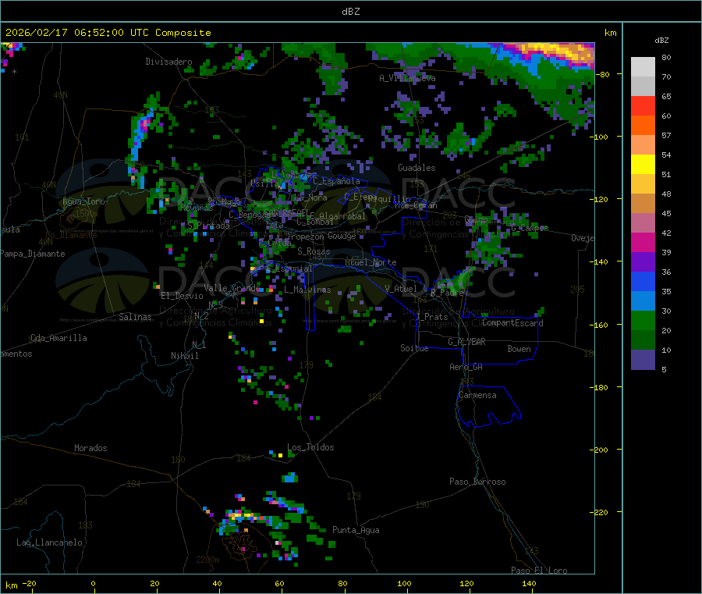The width and height of the screenshot is (702, 594).
Task: Click the 'Morados' map label
Action: 90,448
